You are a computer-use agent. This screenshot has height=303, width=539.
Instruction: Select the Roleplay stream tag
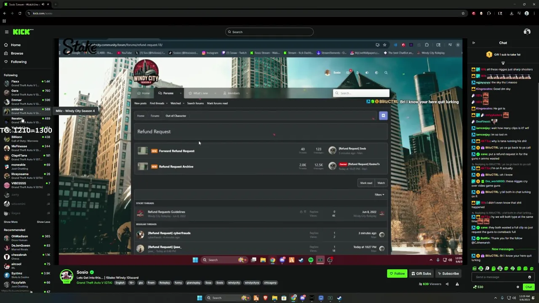pyautogui.click(x=165, y=283)
